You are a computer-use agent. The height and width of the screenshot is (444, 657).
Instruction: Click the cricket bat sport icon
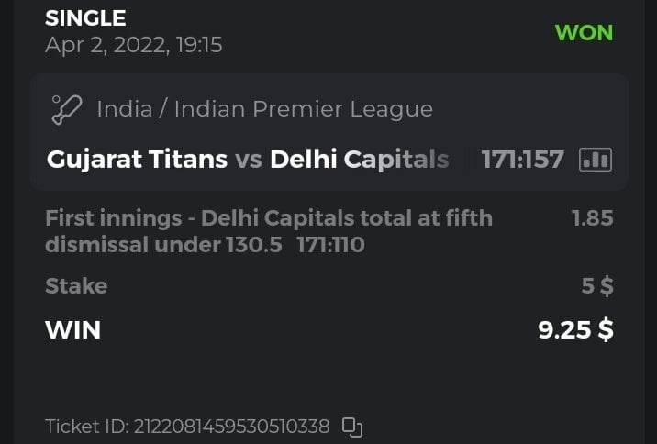67,110
